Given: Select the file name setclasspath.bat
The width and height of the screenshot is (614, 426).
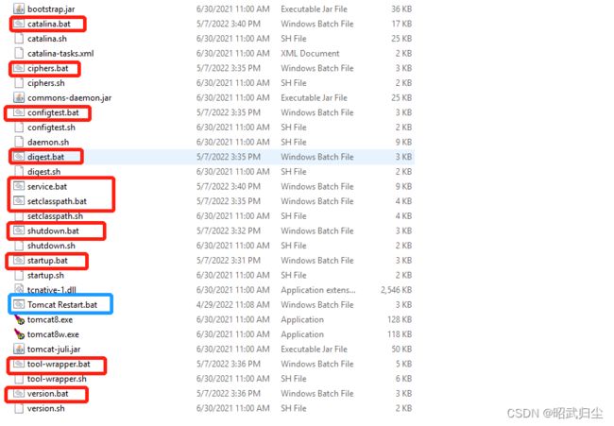Looking at the screenshot, I should coord(58,201).
